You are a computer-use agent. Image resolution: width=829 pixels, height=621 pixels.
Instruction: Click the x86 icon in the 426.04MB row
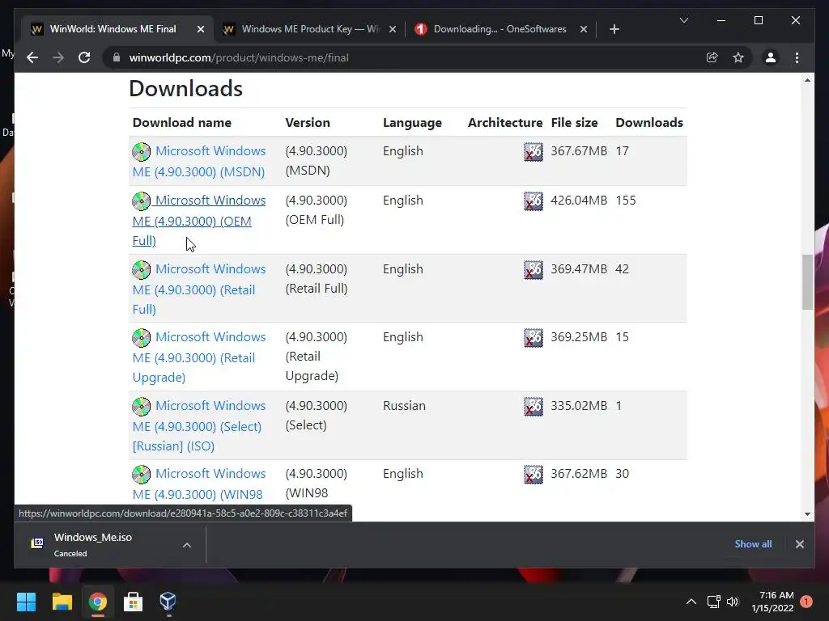click(x=533, y=201)
